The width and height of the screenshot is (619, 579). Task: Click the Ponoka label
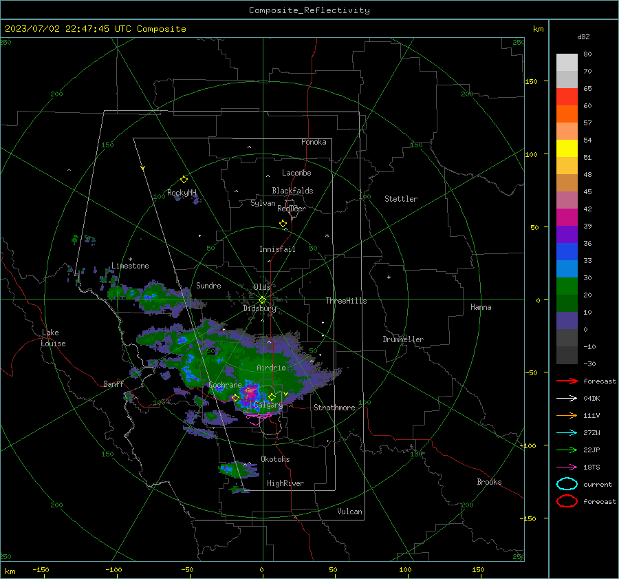click(x=314, y=142)
